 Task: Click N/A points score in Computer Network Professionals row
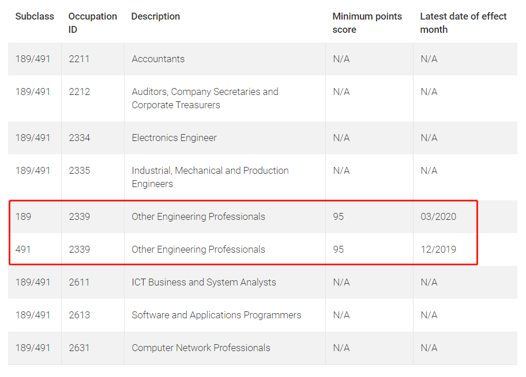click(341, 348)
